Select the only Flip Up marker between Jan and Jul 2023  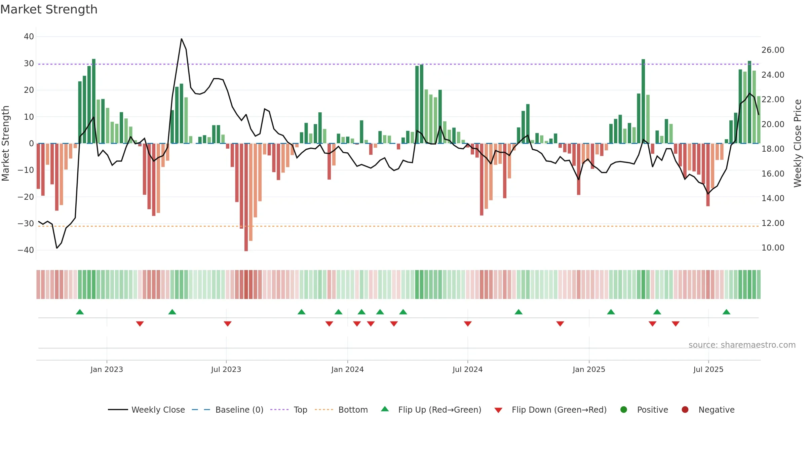172,312
